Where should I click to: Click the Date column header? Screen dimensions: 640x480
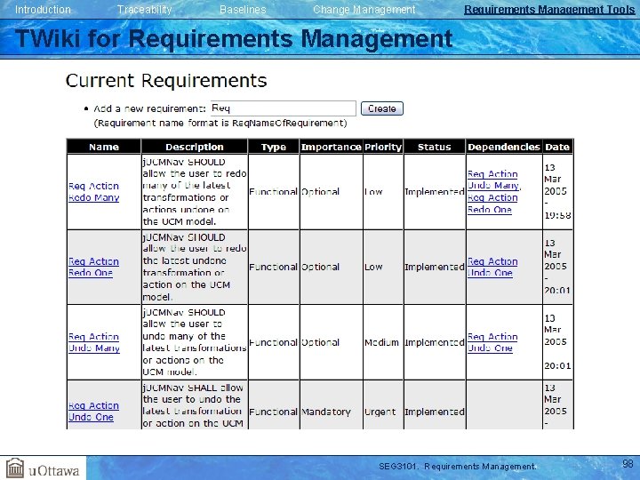[x=557, y=147]
